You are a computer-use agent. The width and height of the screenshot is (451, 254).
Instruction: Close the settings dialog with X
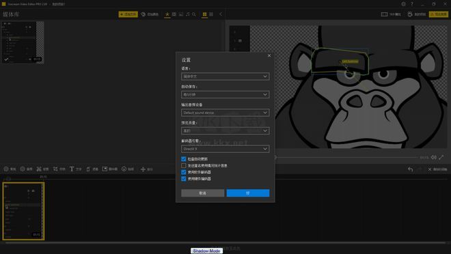[269, 56]
